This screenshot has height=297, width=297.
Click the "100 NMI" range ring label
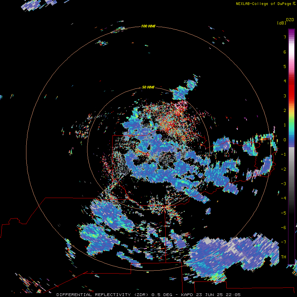(x=148, y=26)
